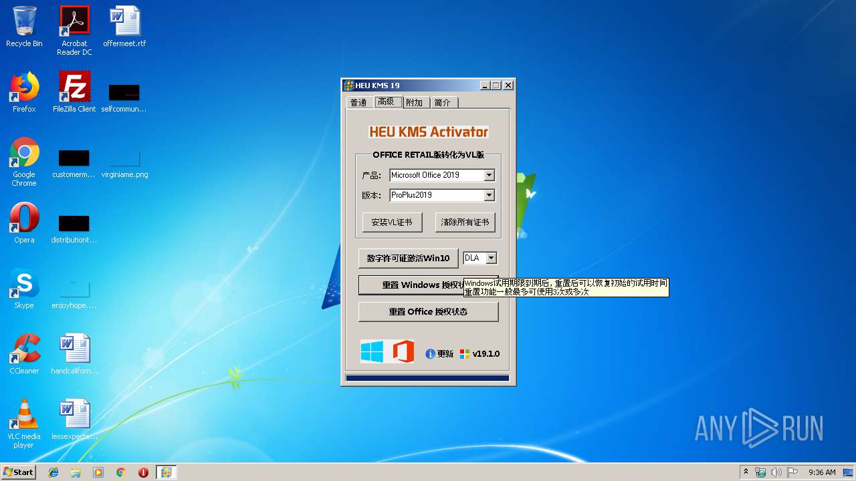856x481 pixels.
Task: Select the 高级 tab
Action: (387, 102)
